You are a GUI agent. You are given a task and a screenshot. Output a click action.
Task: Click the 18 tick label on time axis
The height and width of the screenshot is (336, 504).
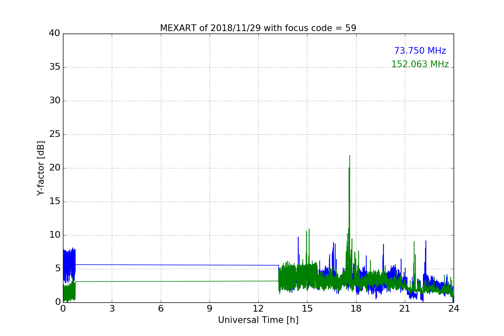pyautogui.click(x=356, y=309)
